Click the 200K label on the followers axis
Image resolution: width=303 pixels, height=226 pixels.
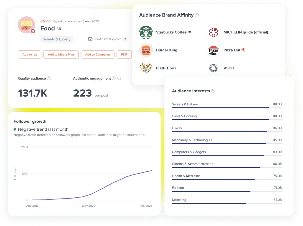tap(24, 147)
